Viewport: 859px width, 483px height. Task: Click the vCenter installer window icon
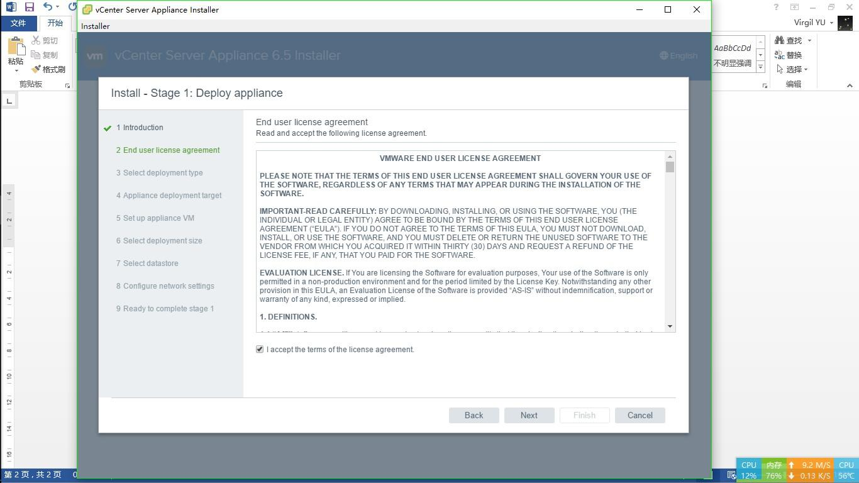[87, 9]
